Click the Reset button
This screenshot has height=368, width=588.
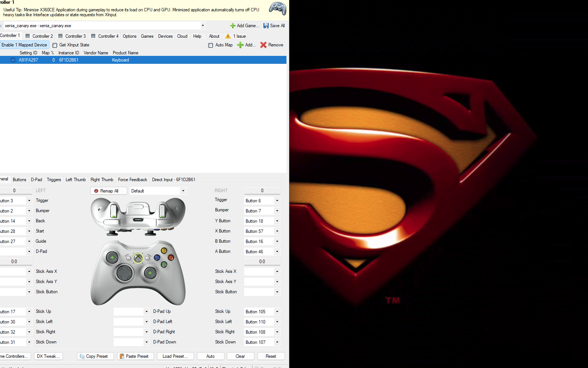(x=271, y=356)
